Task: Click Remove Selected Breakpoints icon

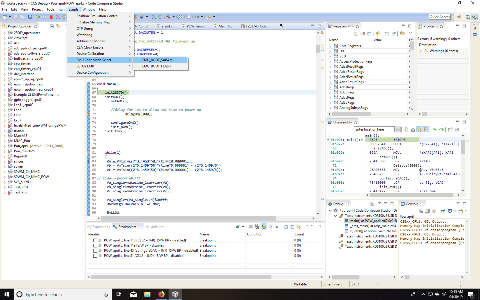Action: 251,227
